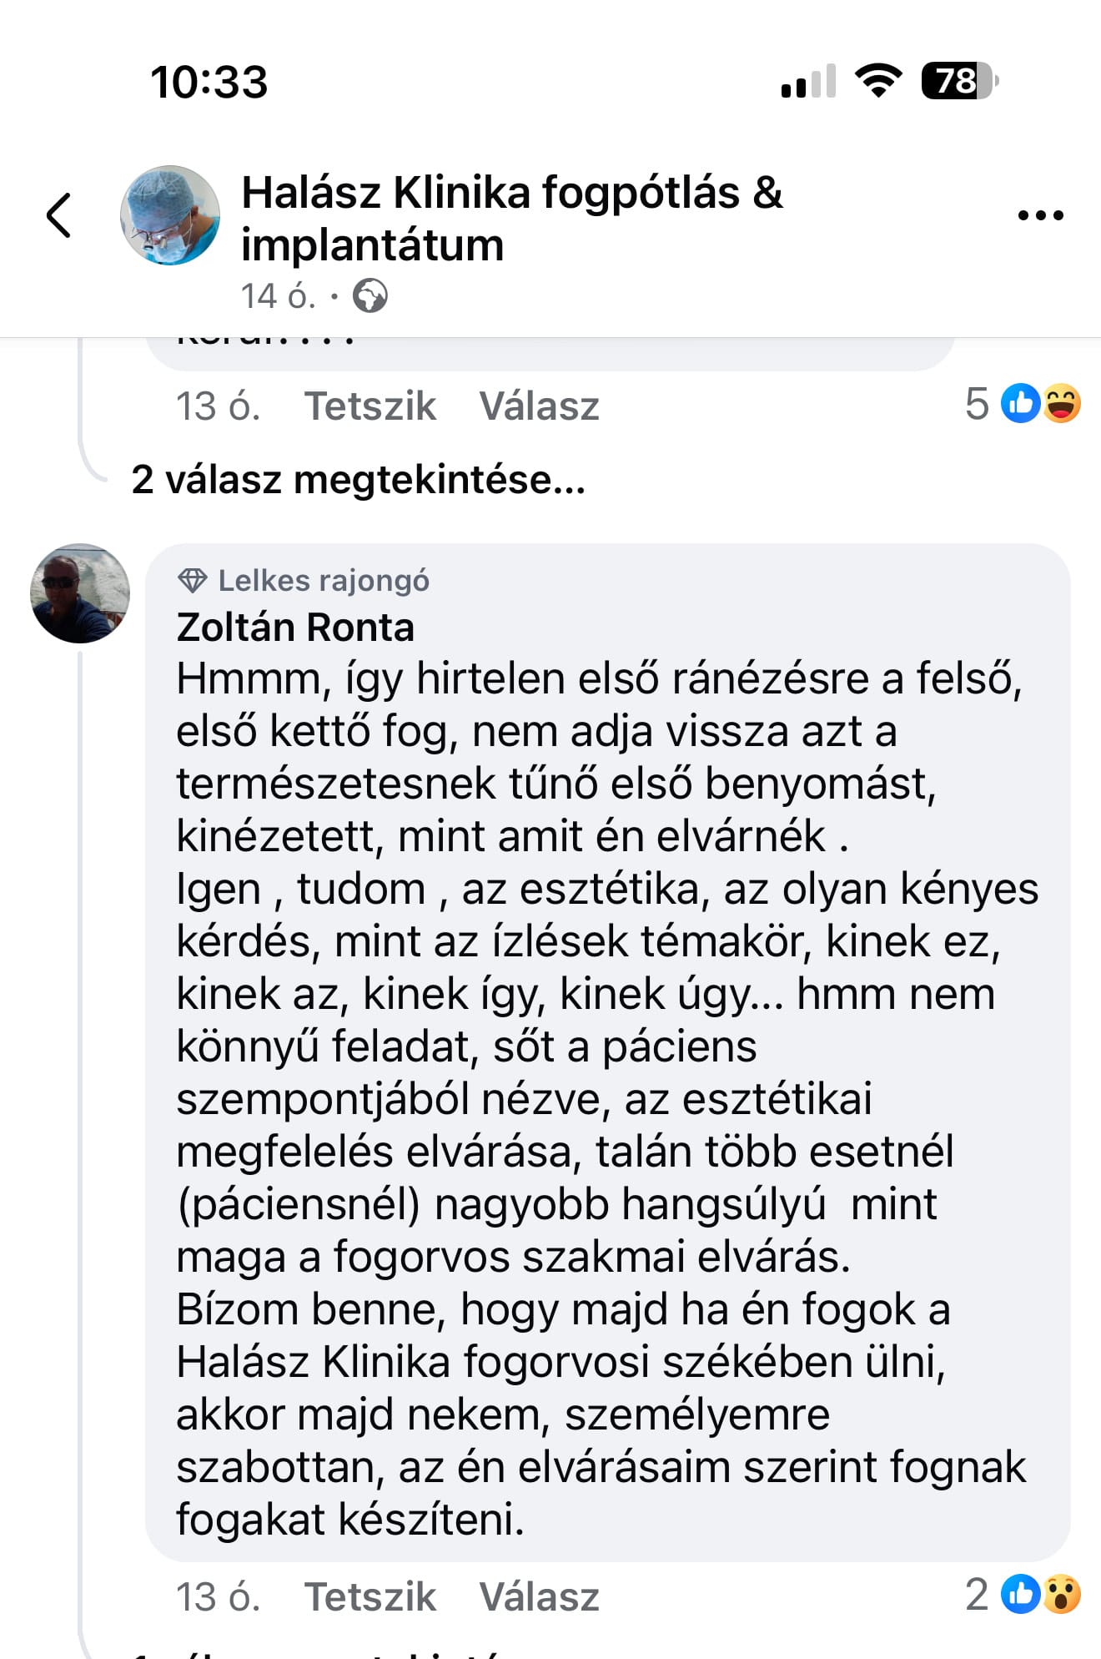Click the wow emoji on Zoltán Ronta's comment
The image size is (1101, 1659).
(x=1062, y=1595)
